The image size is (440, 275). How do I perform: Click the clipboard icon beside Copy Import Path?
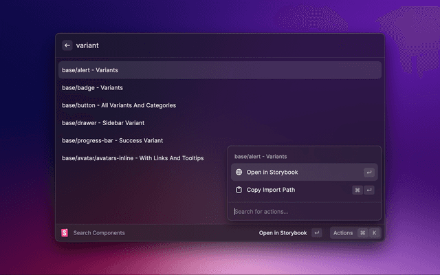(x=239, y=190)
